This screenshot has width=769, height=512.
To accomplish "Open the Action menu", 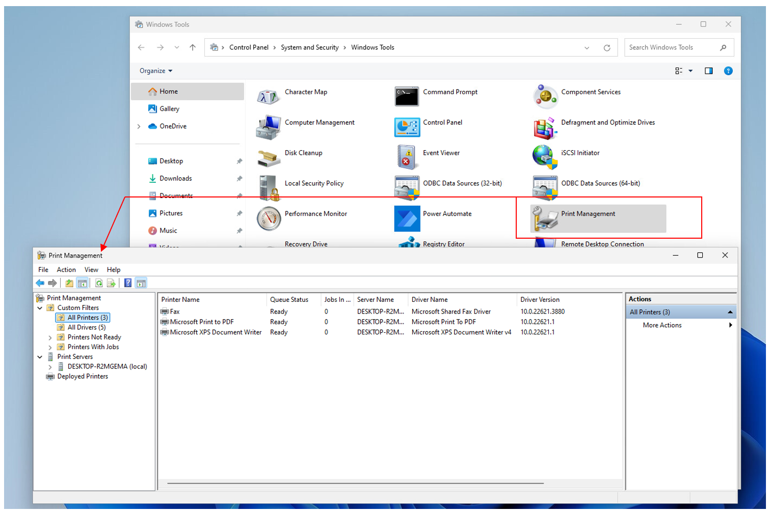I will (x=66, y=270).
